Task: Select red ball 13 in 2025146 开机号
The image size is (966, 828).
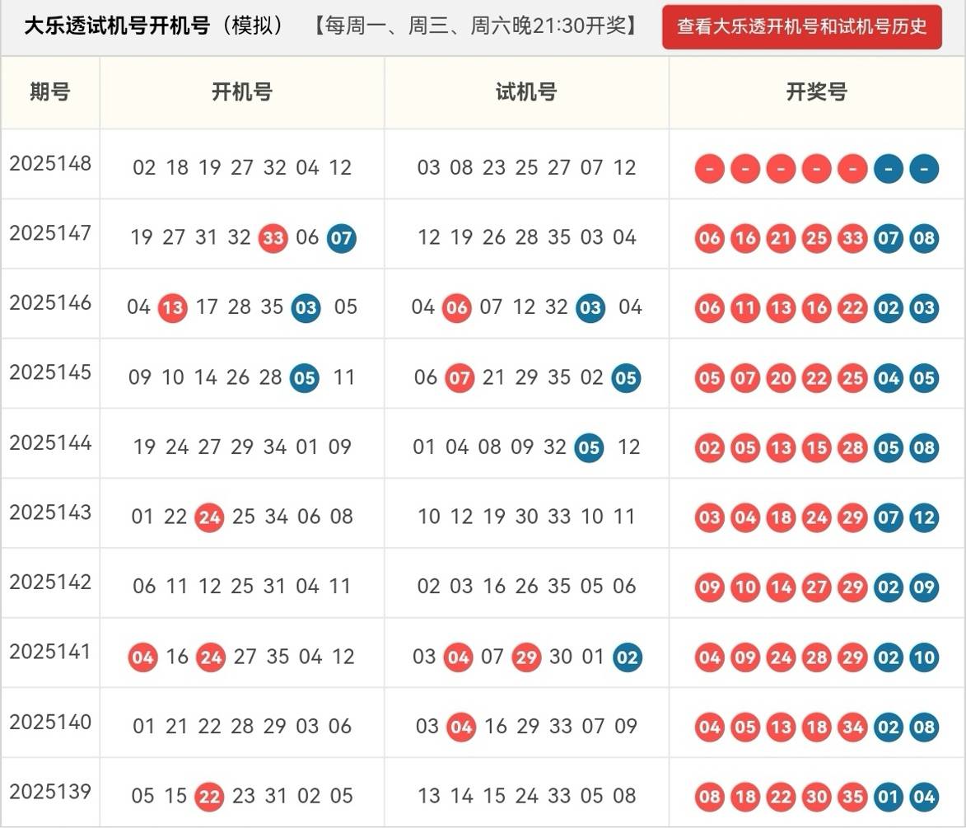Action: click(172, 308)
